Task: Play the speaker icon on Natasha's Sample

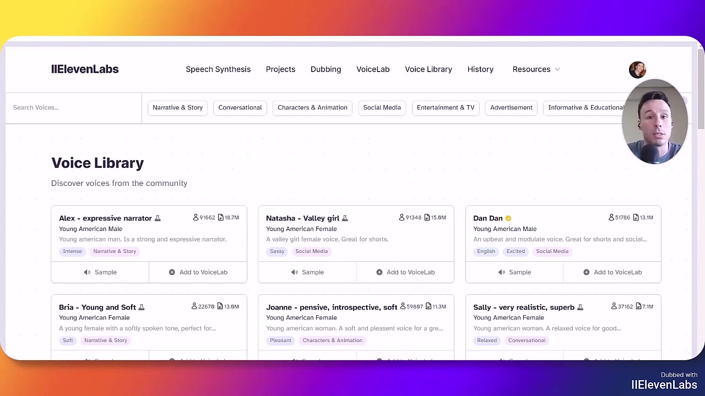Action: coord(294,272)
